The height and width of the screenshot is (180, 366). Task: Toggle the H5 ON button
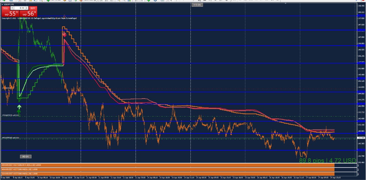(x=25, y=156)
